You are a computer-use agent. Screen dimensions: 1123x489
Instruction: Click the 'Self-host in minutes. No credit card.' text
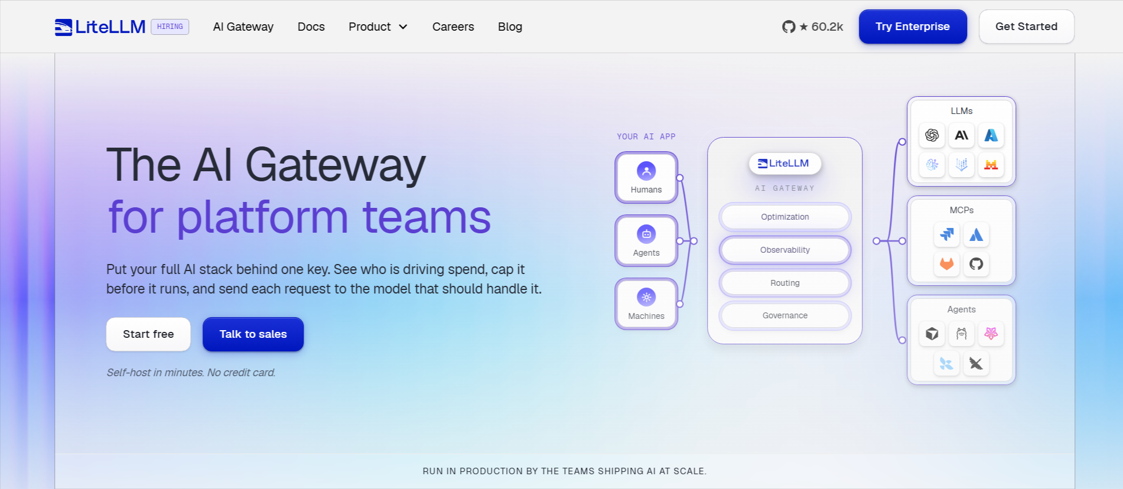tap(191, 373)
